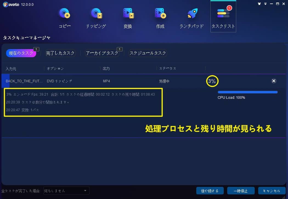Close the DVDFab window

284,4
